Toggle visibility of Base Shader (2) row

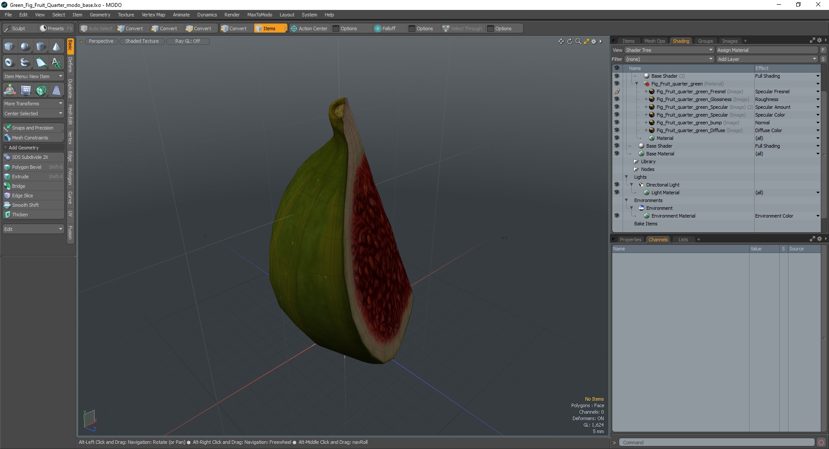click(x=617, y=76)
